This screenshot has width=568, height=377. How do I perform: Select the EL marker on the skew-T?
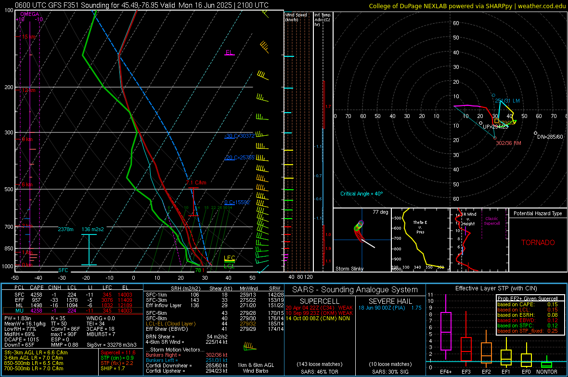pos(229,52)
